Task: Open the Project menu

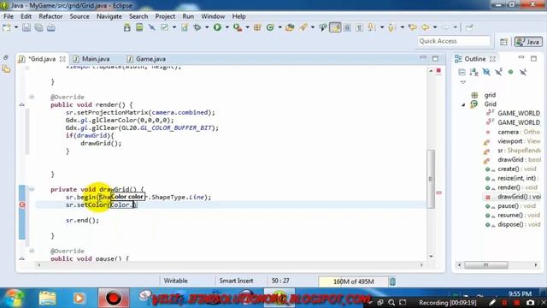Action: 165,16
